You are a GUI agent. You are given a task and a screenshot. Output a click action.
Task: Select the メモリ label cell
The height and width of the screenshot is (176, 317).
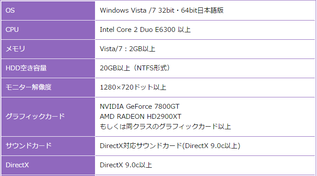48,49
